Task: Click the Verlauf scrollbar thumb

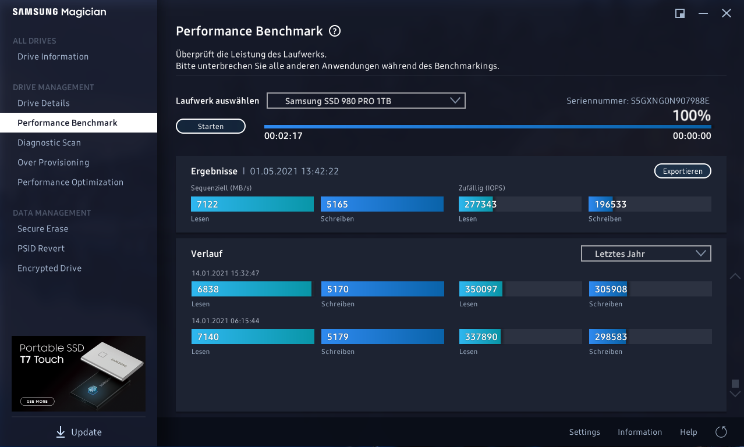Action: click(x=735, y=384)
